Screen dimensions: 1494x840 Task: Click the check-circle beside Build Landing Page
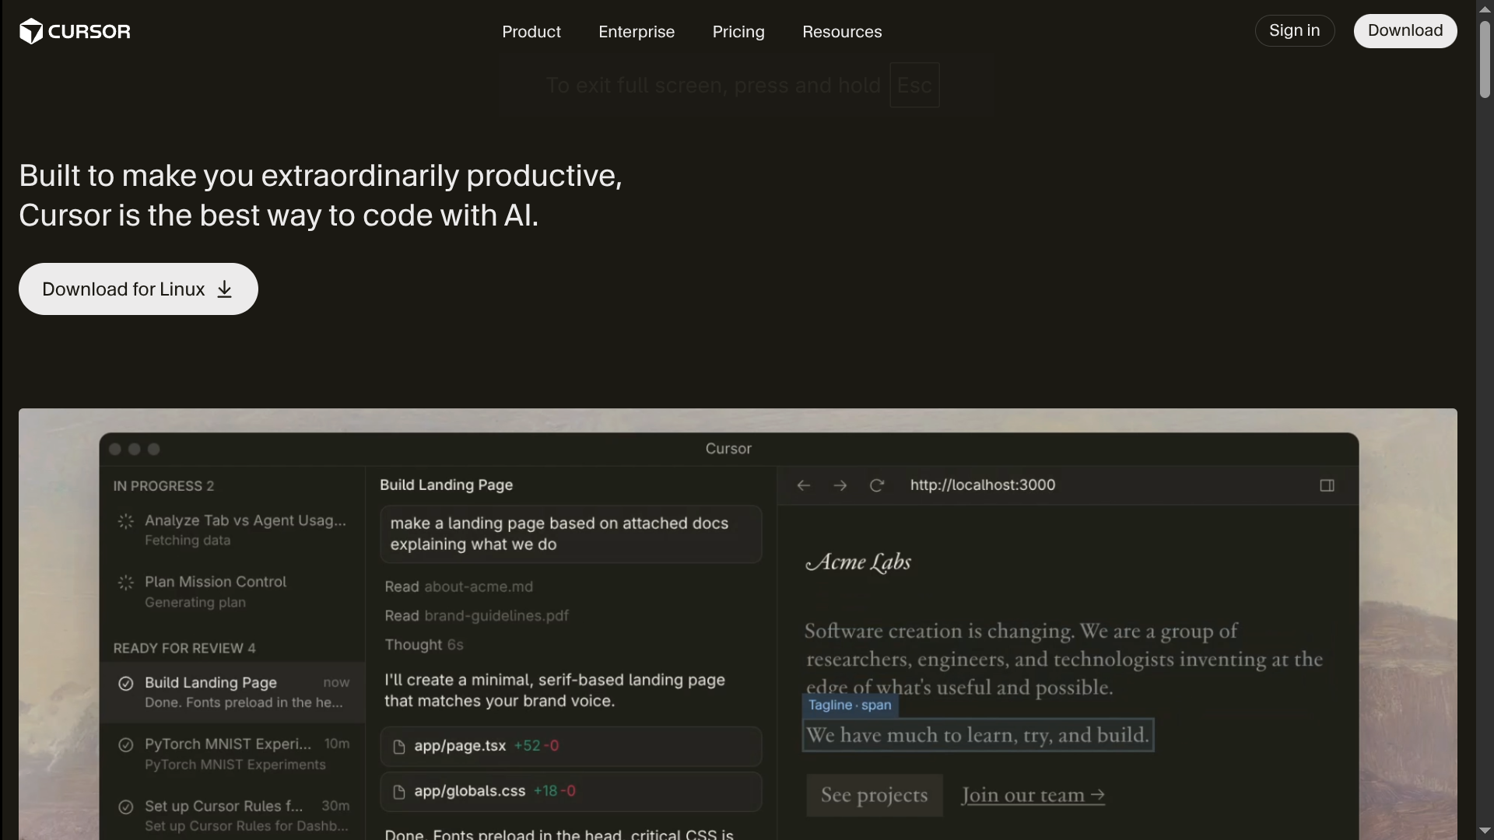126,683
